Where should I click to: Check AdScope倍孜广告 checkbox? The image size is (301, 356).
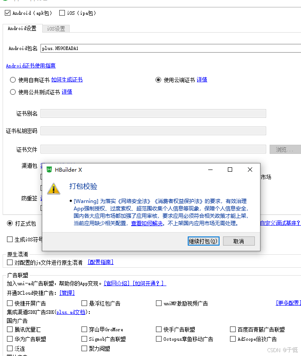tap(233, 339)
